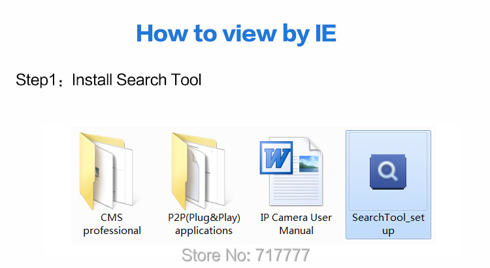The image size is (490, 268).
Task: Click the 'Store No: 717777' text
Action: (x=244, y=254)
